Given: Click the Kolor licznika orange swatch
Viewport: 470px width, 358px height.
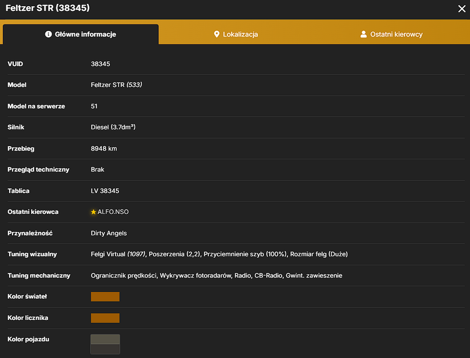Looking at the screenshot, I should point(105,318).
